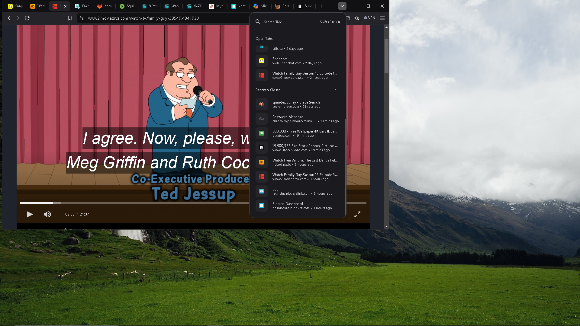The width and height of the screenshot is (580, 326).
Task: Reopen the iStock Red Stock Photos tab
Action: [x=298, y=148]
